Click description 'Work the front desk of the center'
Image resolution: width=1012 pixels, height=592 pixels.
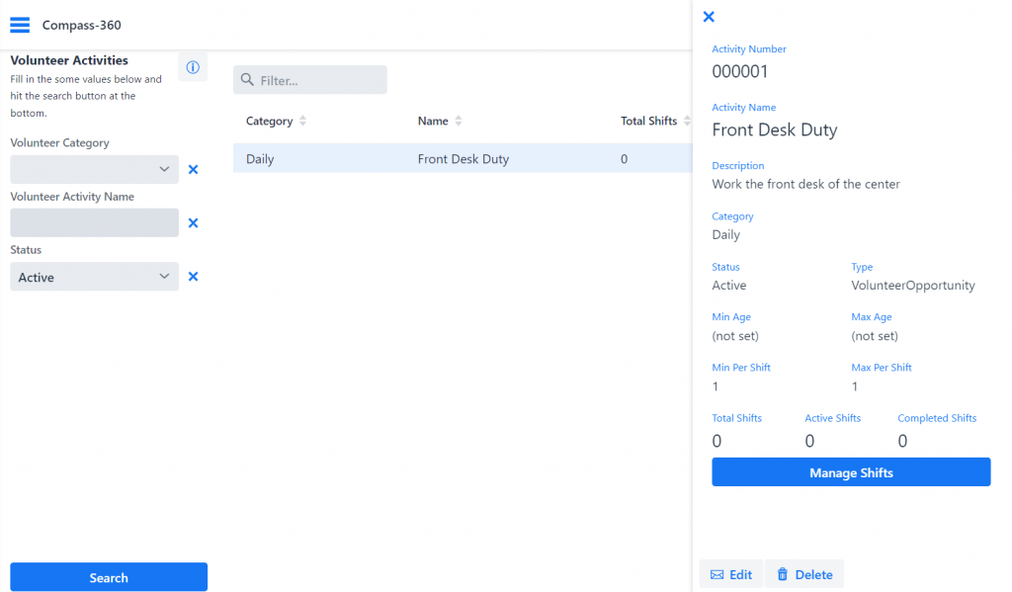805,184
